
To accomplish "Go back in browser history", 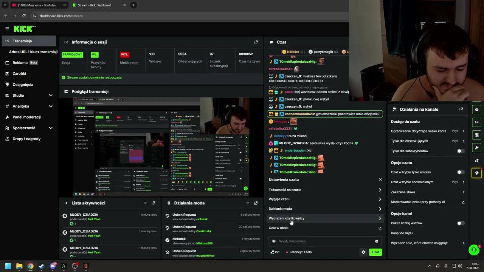I will click(6, 16).
